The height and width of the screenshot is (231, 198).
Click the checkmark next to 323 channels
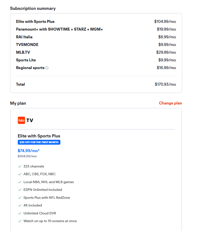[20, 166]
